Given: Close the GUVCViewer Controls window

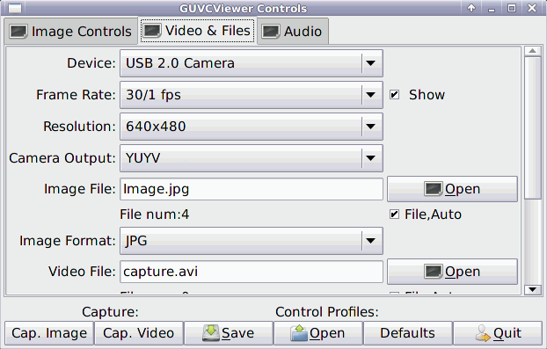Looking at the screenshot, I should coord(532,8).
